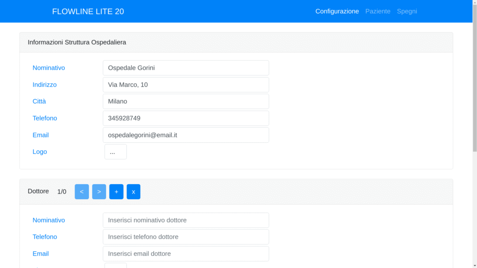Go to next doctor with > button
Screen dimensions: 477x268
point(99,192)
